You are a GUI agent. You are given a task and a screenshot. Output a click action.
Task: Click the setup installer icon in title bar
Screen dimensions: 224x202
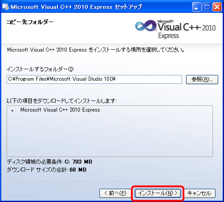5,7
